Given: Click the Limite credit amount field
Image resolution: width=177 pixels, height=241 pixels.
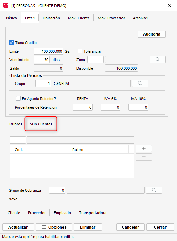Looking at the screenshot, I should 48,51.
